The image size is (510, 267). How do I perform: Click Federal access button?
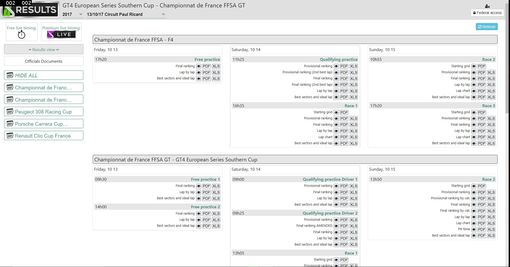487,13
